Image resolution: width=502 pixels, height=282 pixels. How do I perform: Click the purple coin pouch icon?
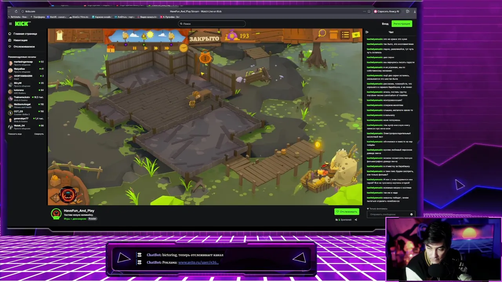(x=233, y=36)
